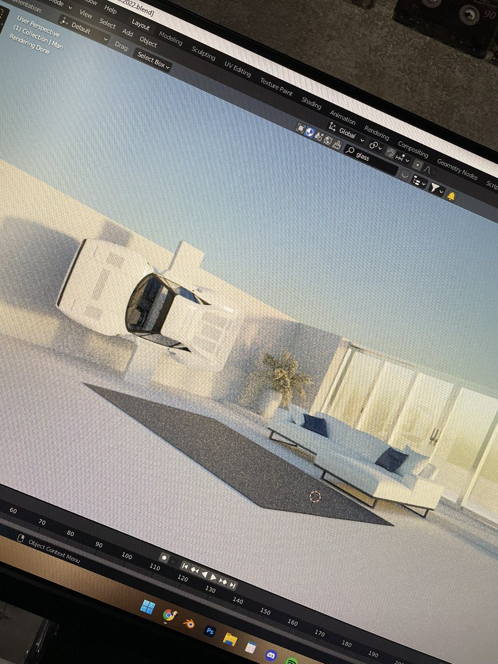Click the 3D cursor on the rug
The image size is (498, 664).
coord(315,496)
